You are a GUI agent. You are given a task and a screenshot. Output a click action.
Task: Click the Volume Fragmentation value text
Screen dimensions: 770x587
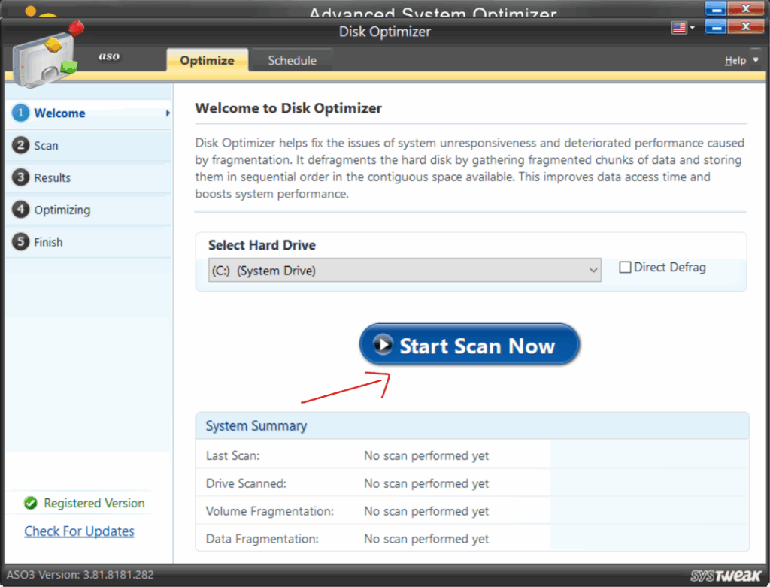426,511
